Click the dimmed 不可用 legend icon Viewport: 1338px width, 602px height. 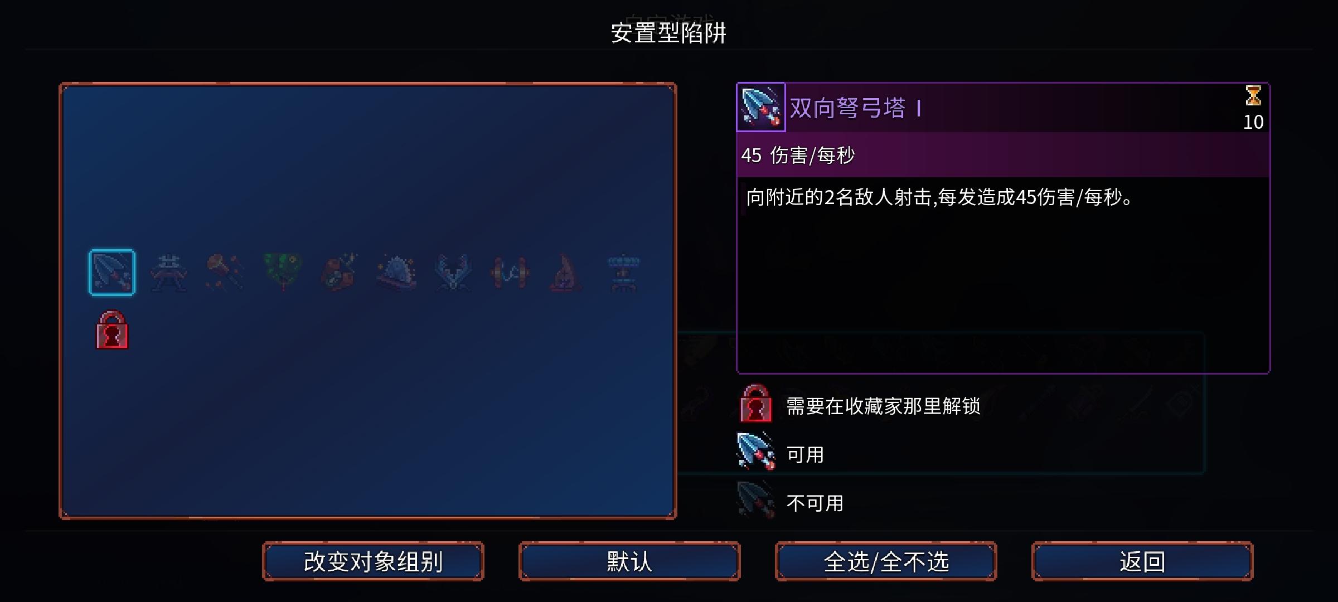[x=756, y=501]
